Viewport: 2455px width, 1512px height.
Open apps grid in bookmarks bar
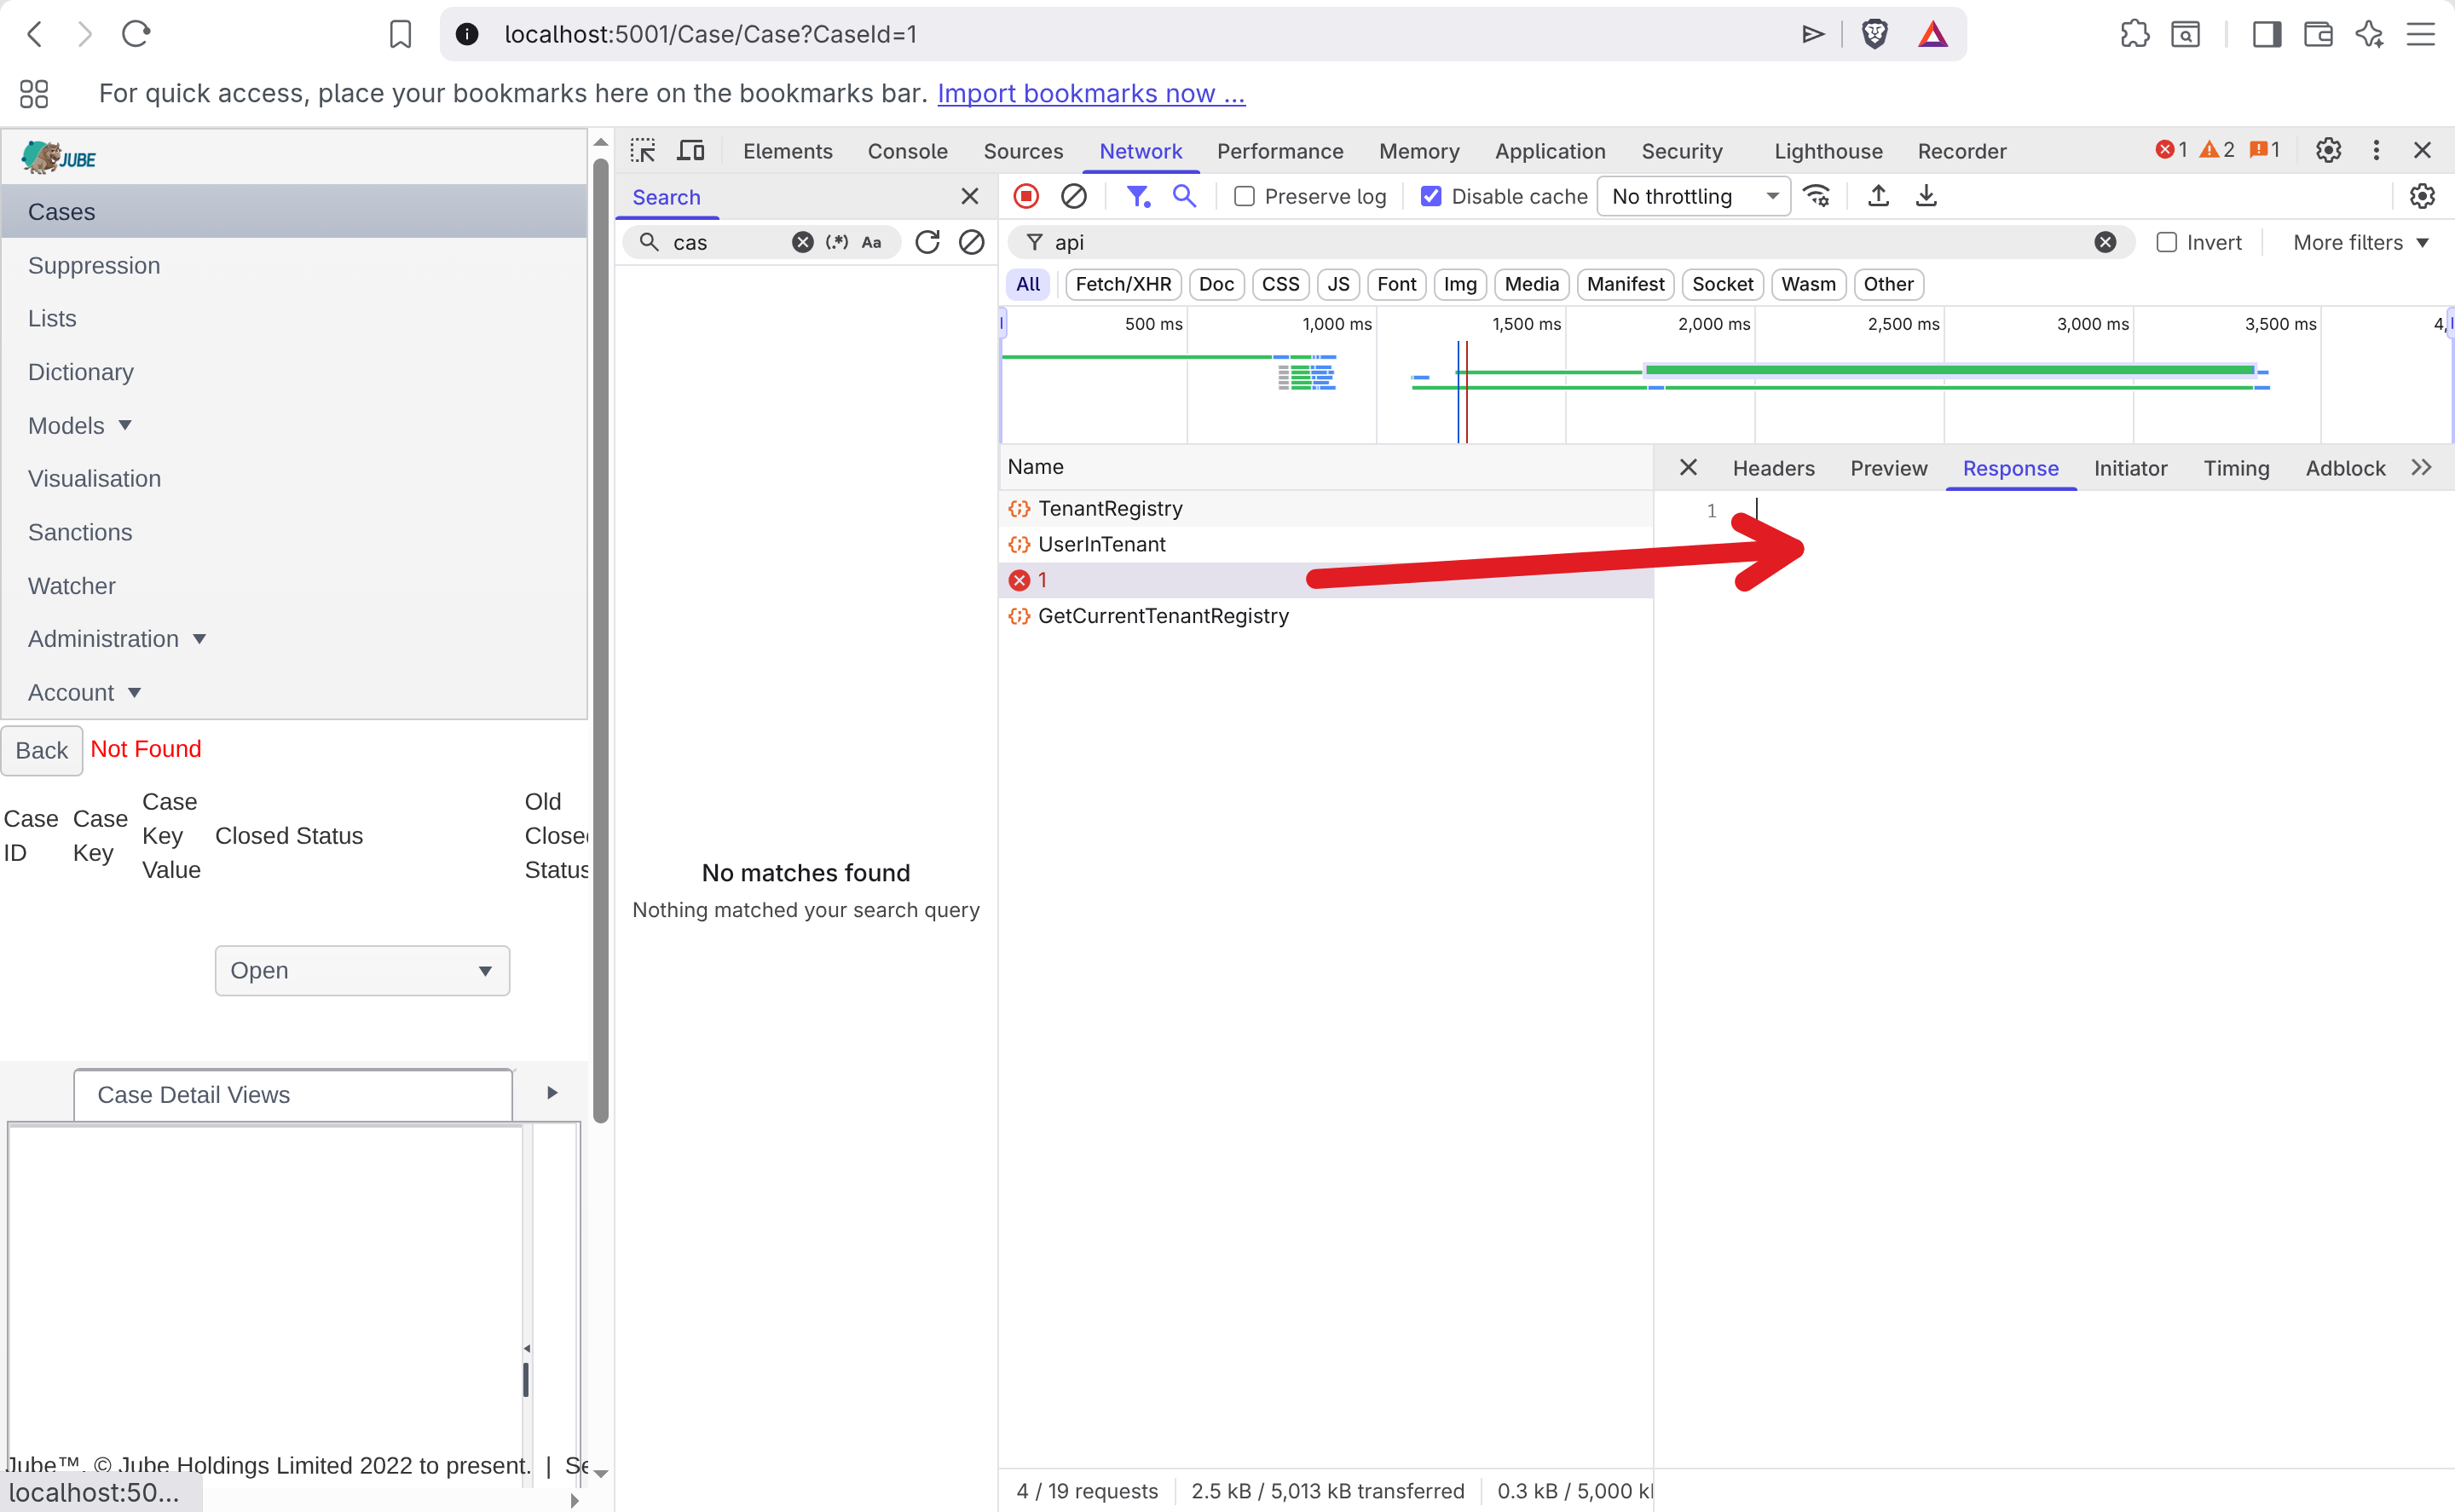click(34, 93)
